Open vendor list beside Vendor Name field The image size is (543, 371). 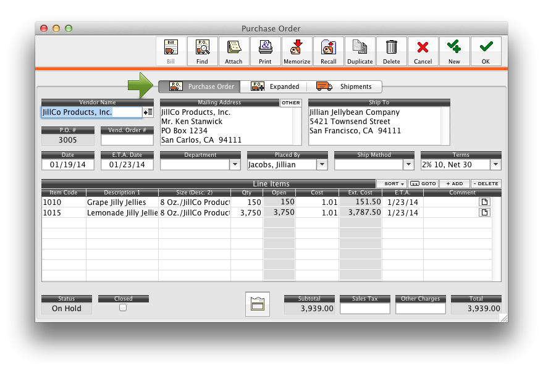point(148,112)
